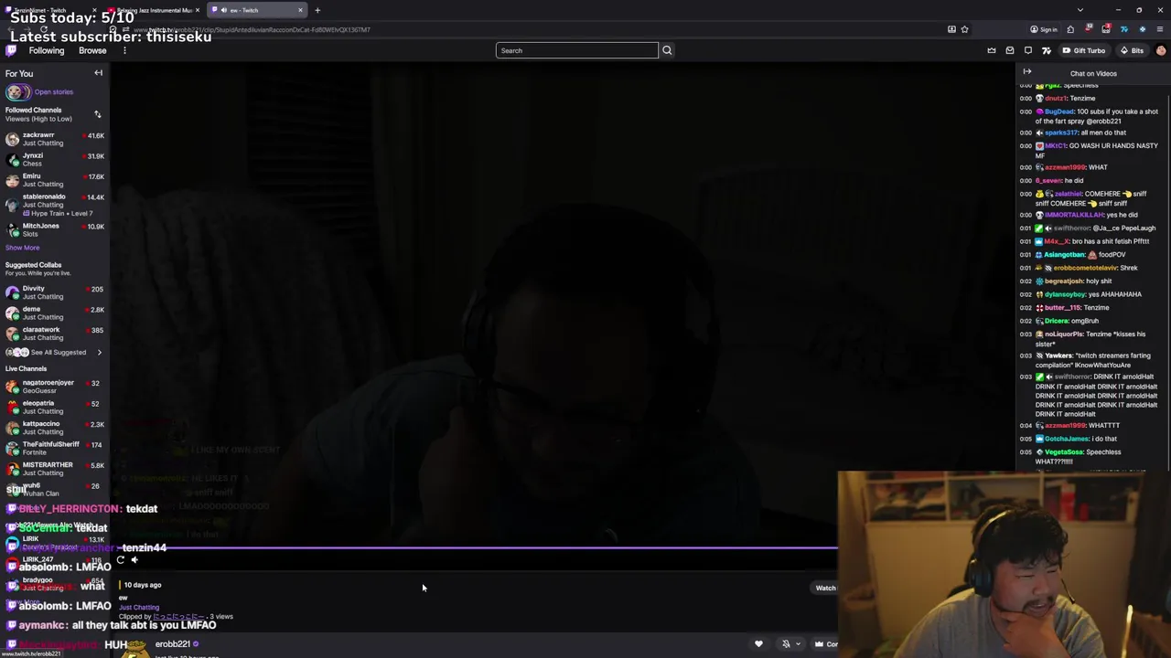Get Bits button
This screenshot has width=1171, height=658.
click(x=1132, y=50)
